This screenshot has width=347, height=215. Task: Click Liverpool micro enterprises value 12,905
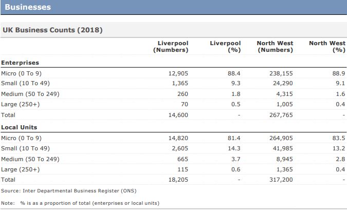pyautogui.click(x=178, y=73)
